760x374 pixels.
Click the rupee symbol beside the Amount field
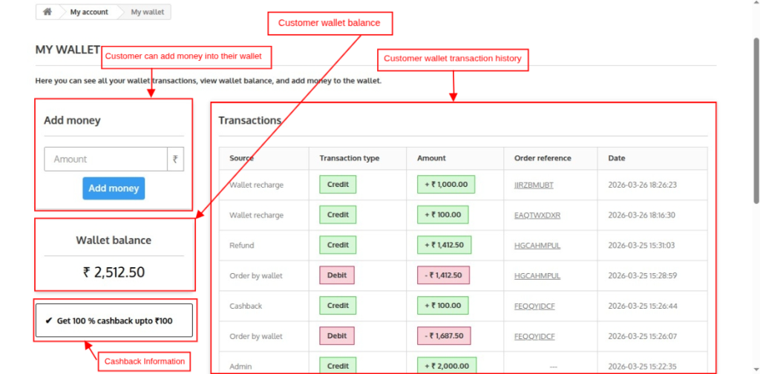click(175, 159)
